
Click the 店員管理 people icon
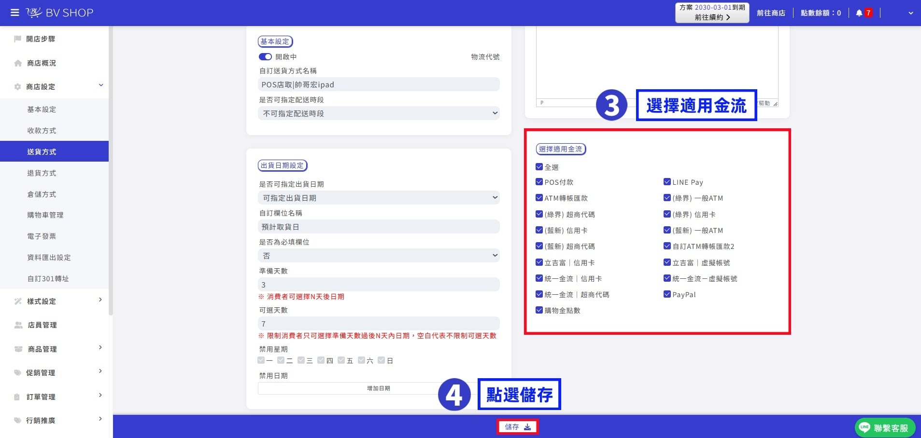[18, 325]
